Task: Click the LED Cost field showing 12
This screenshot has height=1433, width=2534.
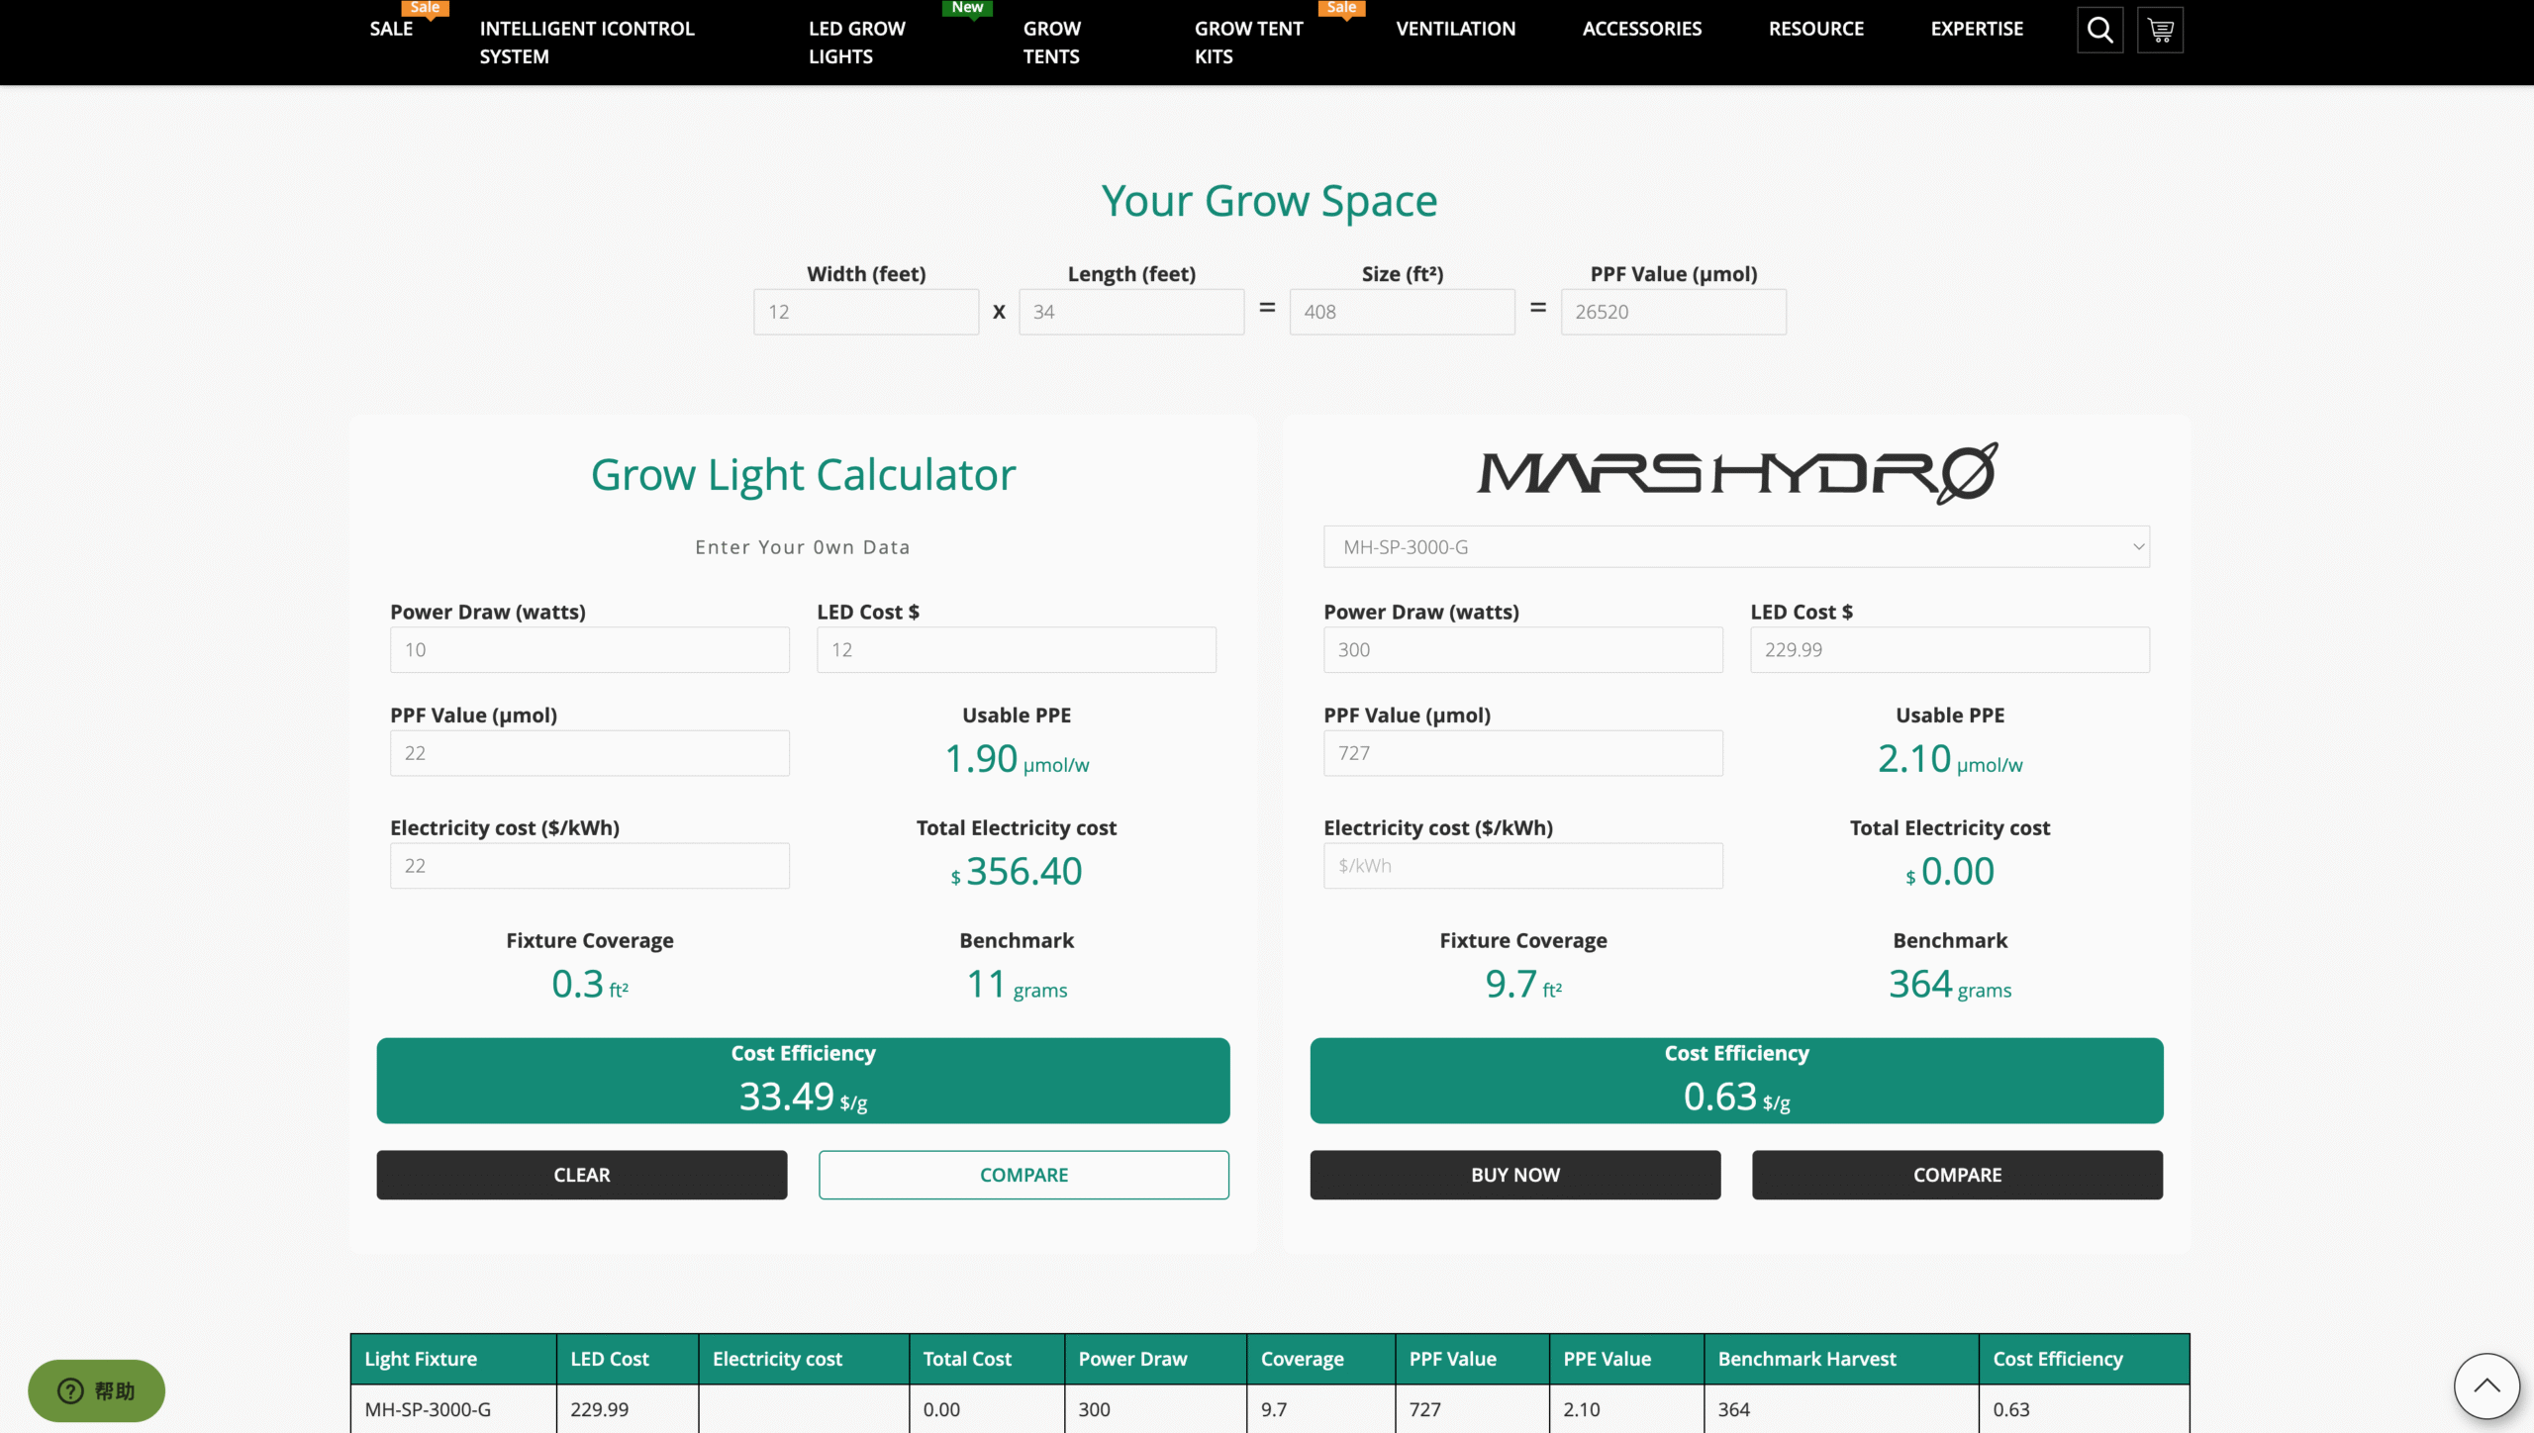Action: pyautogui.click(x=1016, y=649)
